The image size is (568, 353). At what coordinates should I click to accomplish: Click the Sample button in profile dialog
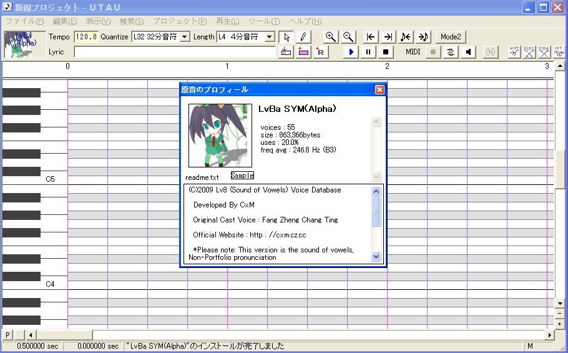242,176
